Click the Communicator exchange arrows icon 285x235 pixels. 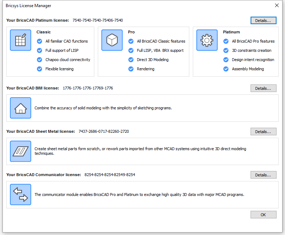click(21, 195)
